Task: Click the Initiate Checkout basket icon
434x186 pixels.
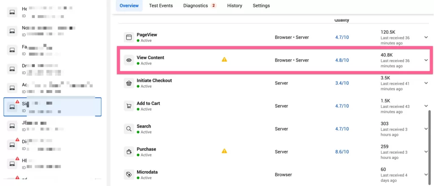Action: [129, 83]
